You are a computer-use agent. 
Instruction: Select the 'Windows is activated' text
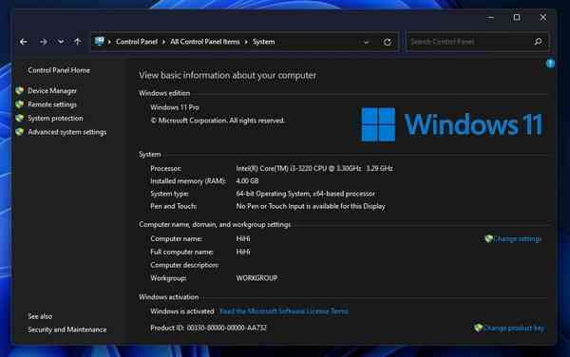[x=182, y=311]
